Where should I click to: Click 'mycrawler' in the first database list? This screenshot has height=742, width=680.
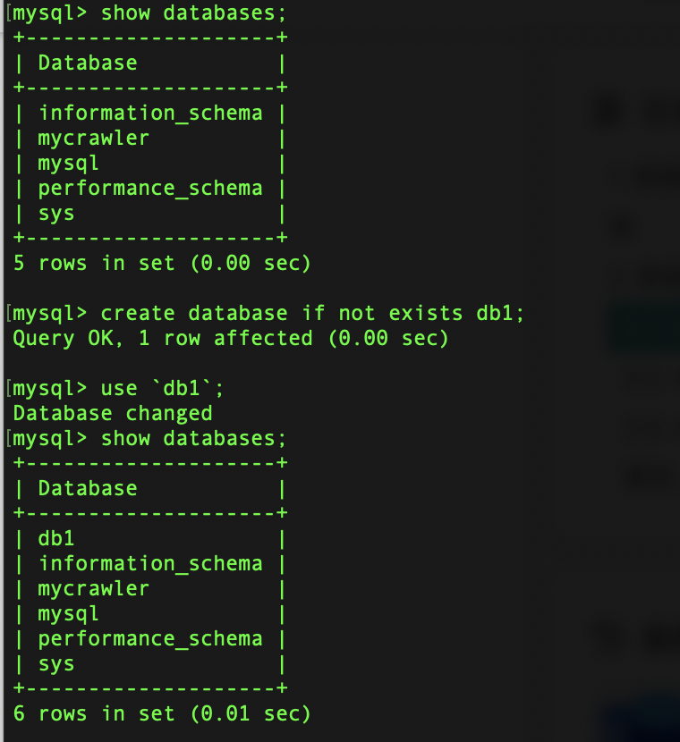click(93, 138)
